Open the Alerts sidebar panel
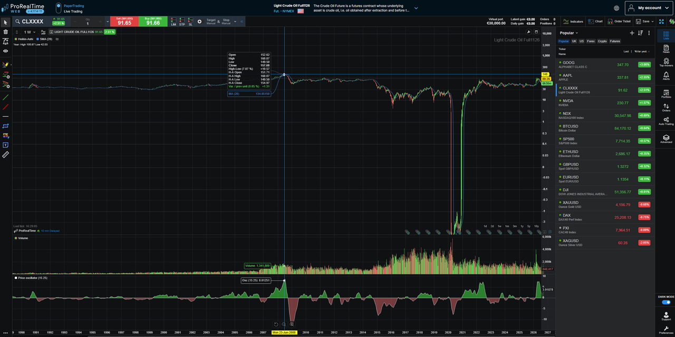 [666, 76]
